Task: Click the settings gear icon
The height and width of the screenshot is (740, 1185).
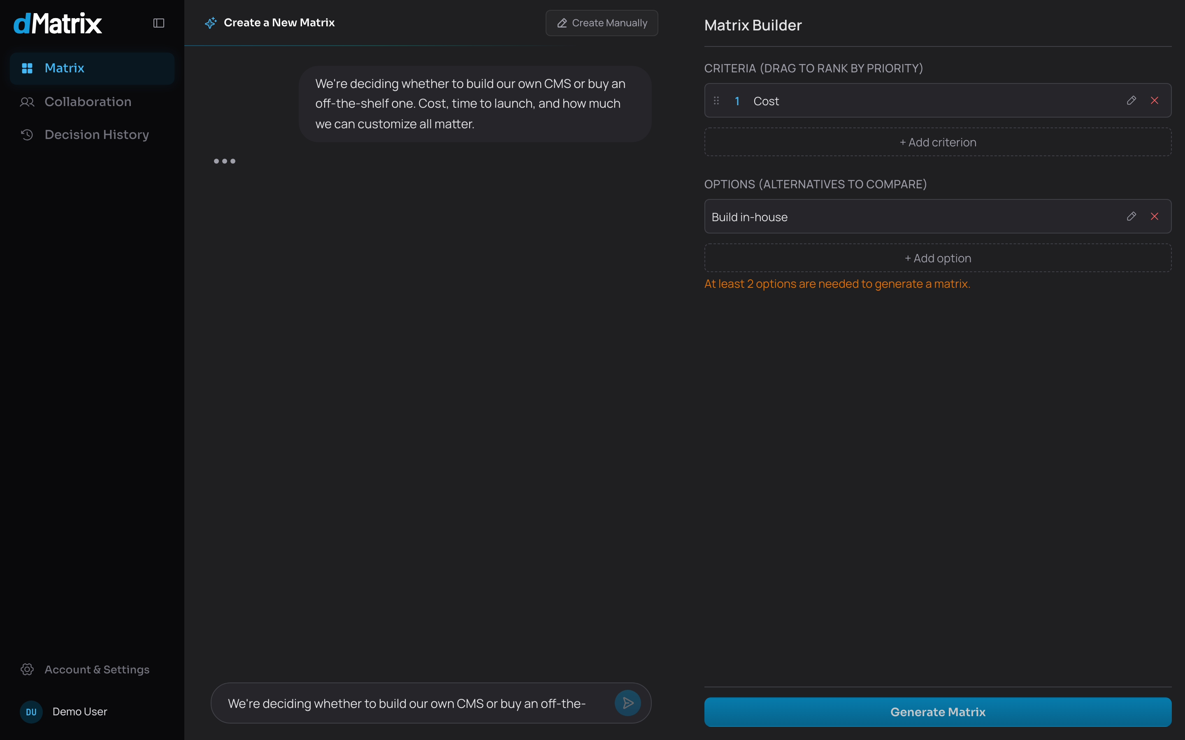Action: 27,669
